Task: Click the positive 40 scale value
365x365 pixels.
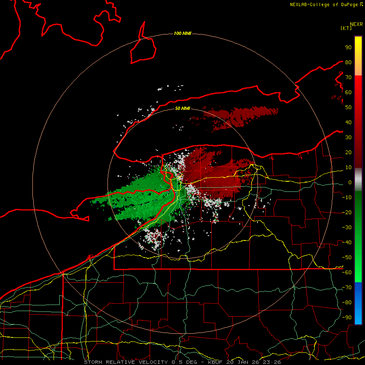Action: pyautogui.click(x=348, y=122)
